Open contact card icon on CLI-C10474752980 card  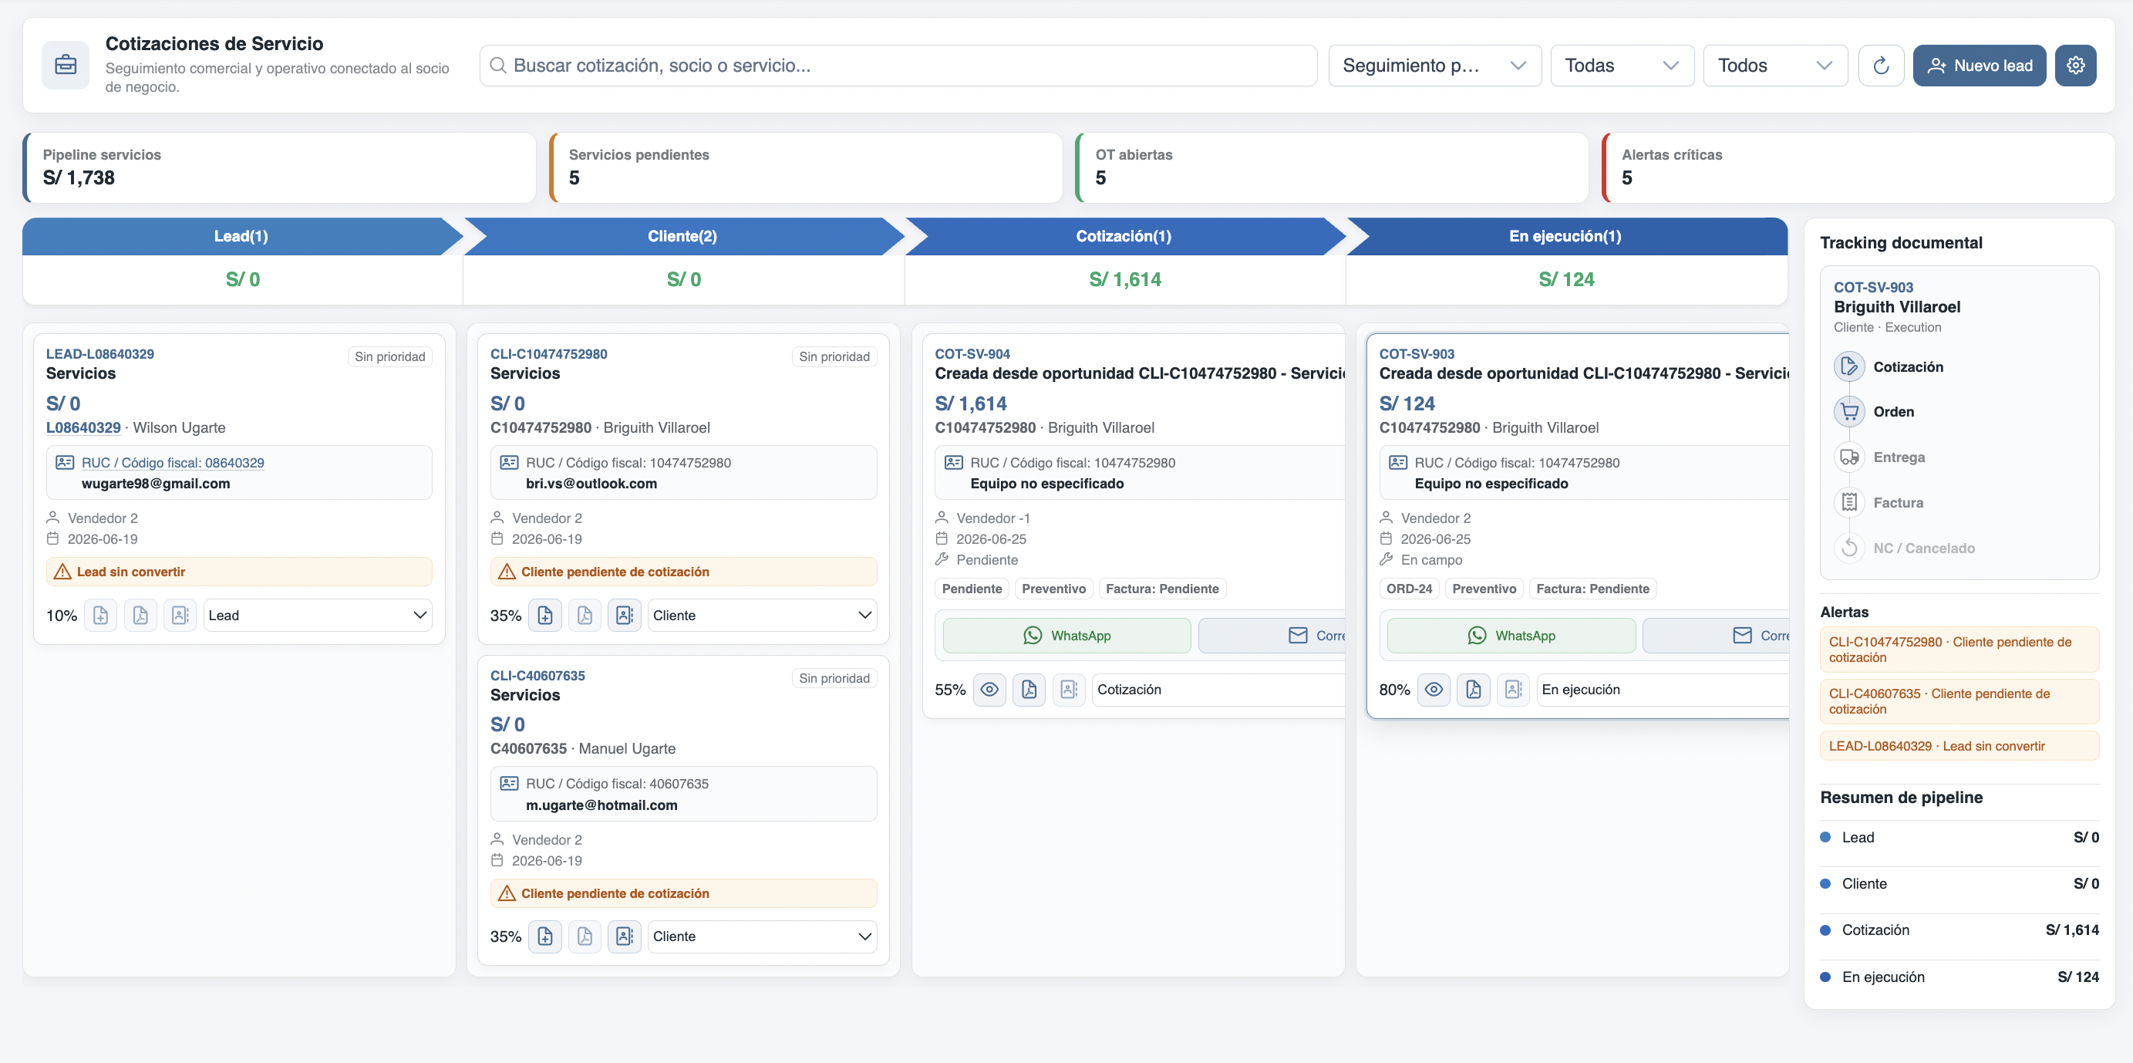click(625, 615)
